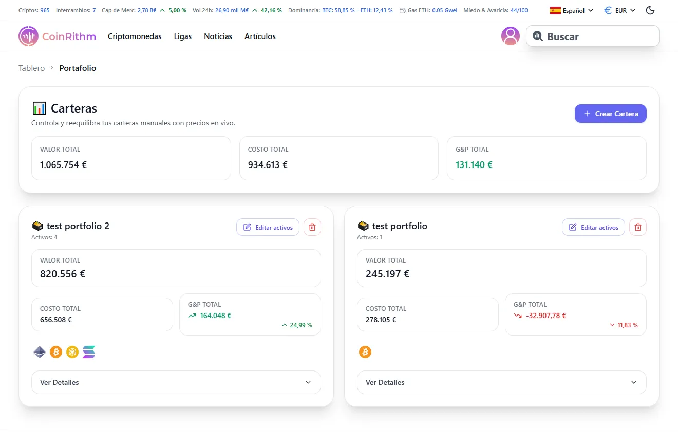This screenshot has width=678, height=445.
Task: Click the trash icon for test portfolio
Action: point(638,227)
